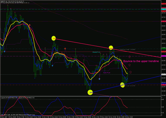Click the red down arrow left of the Bounce annotation
Viewport: 166px width, 118px height.
click(x=122, y=63)
